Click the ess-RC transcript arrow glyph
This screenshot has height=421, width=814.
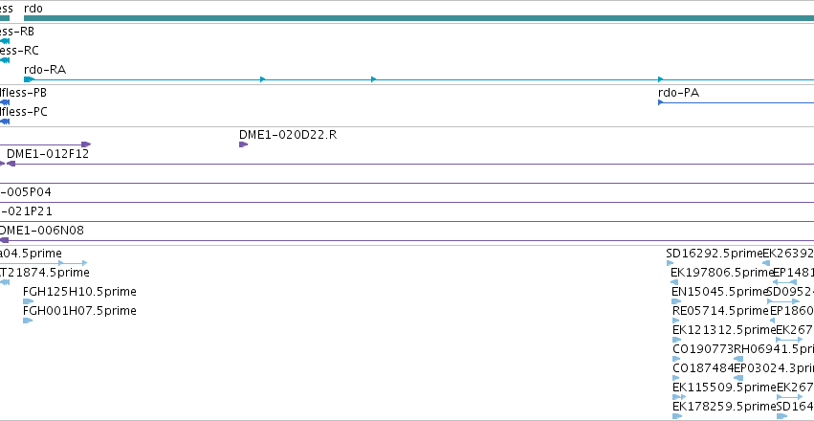[5, 60]
